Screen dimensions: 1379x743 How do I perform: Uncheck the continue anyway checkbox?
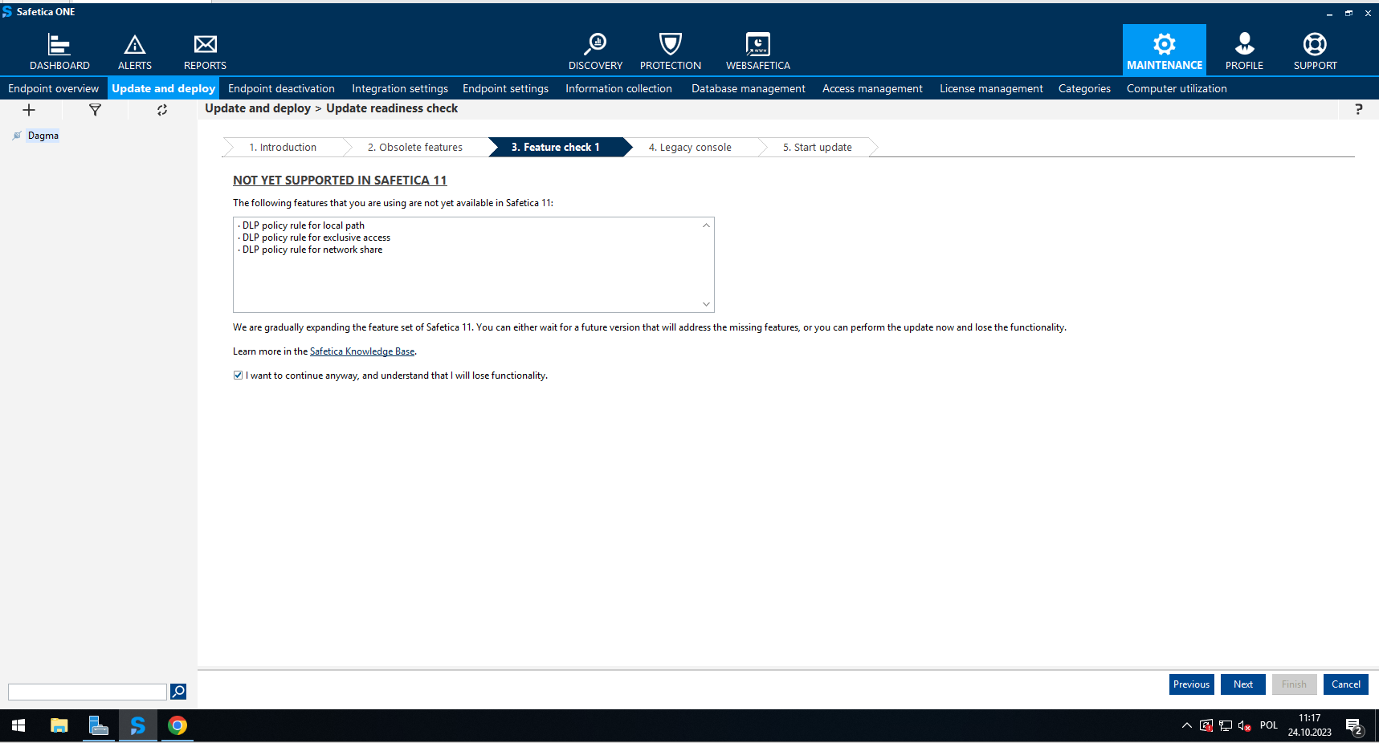coord(239,376)
